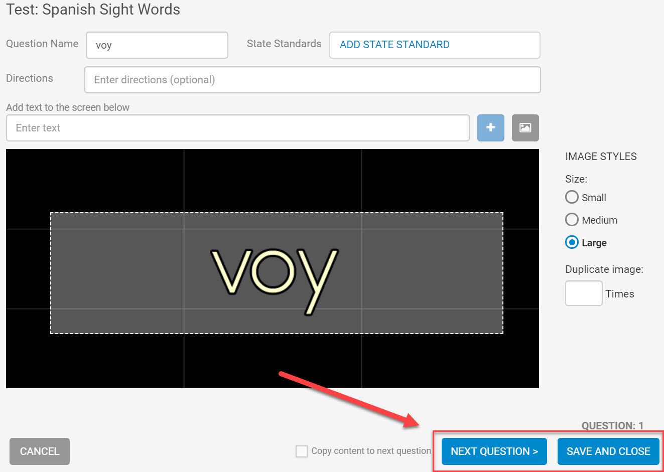Click the Add text to the screen below label
Viewport: 664px width, 472px height.
68,107
